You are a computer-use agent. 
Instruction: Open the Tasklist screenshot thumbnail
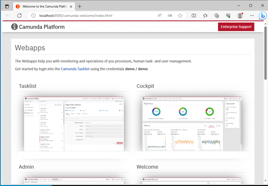[74, 124]
